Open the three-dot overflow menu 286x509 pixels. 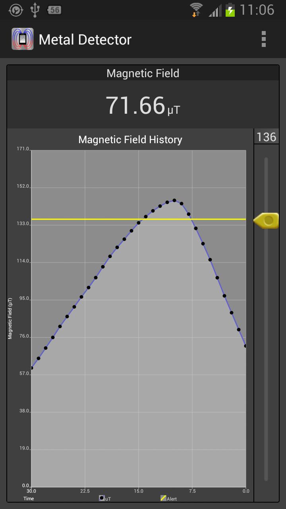[x=263, y=39]
